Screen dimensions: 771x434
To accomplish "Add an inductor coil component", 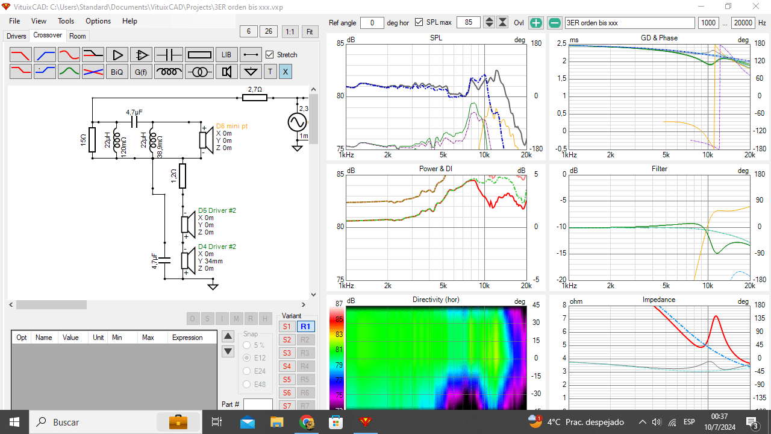I will click(x=169, y=72).
